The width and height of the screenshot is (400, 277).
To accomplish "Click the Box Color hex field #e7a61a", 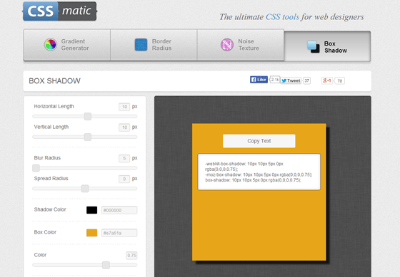I will [119, 233].
